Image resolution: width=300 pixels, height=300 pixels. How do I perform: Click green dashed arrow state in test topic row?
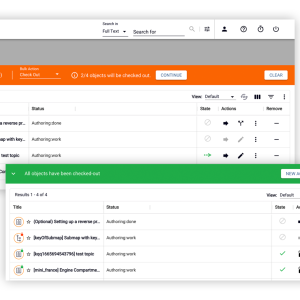[x=207, y=155]
